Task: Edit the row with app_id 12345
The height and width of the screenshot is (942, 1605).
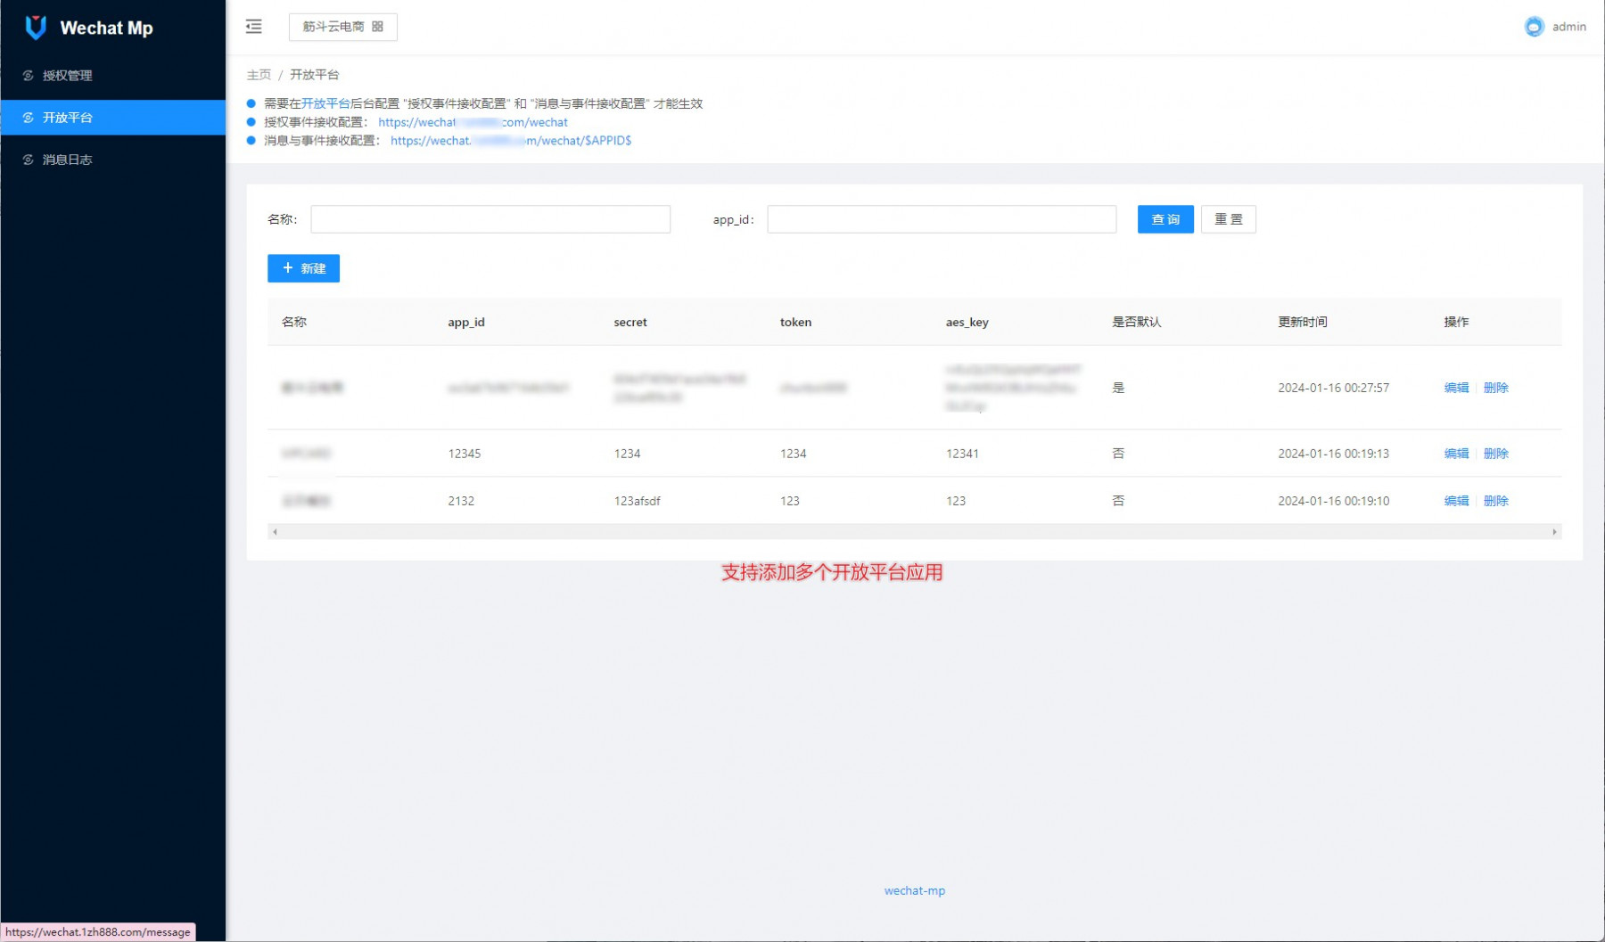Action: click(1456, 454)
